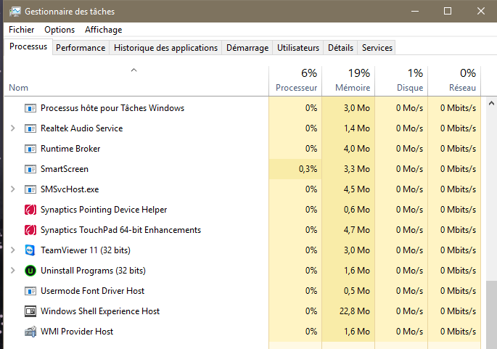This screenshot has width=497, height=349.
Task: Click the Windows Shell Experience Host icon
Action: point(30,311)
